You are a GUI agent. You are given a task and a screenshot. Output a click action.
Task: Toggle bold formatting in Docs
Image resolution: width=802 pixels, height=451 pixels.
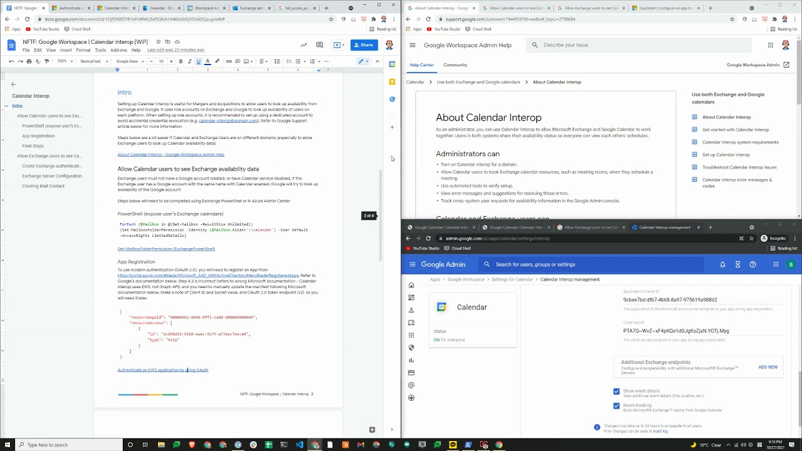pyautogui.click(x=180, y=61)
